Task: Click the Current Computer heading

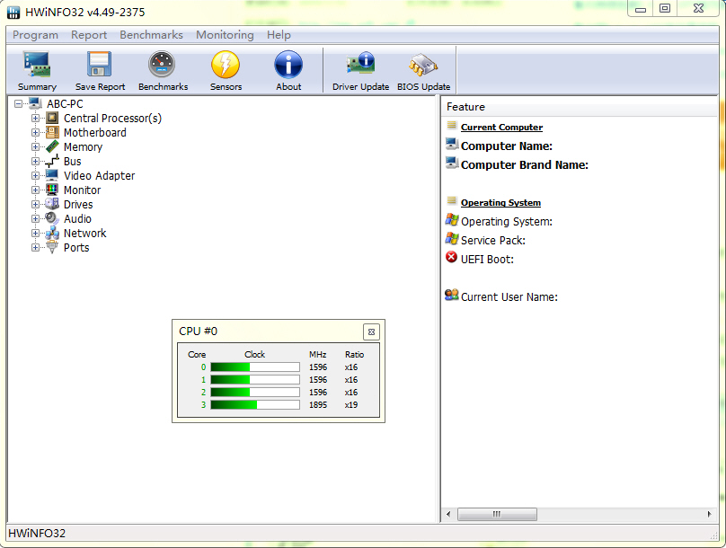Action: 501,128
